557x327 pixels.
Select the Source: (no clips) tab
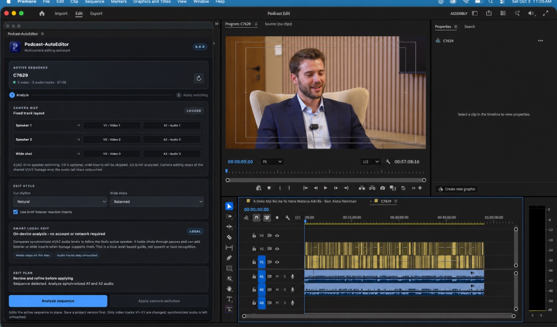(278, 24)
